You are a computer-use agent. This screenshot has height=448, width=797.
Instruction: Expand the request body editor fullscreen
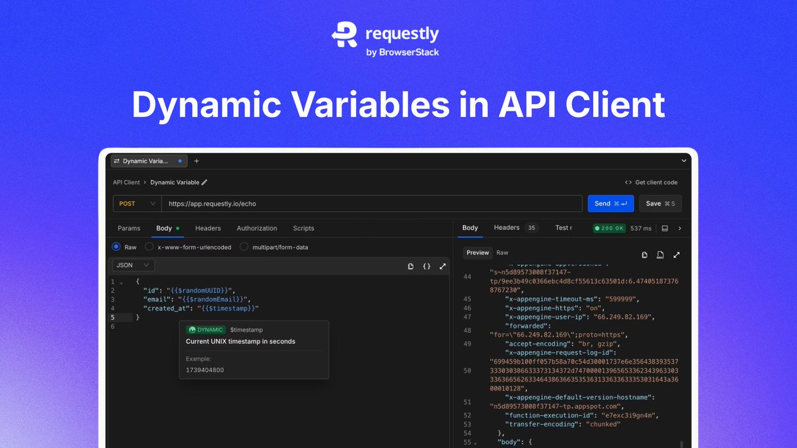coord(443,266)
